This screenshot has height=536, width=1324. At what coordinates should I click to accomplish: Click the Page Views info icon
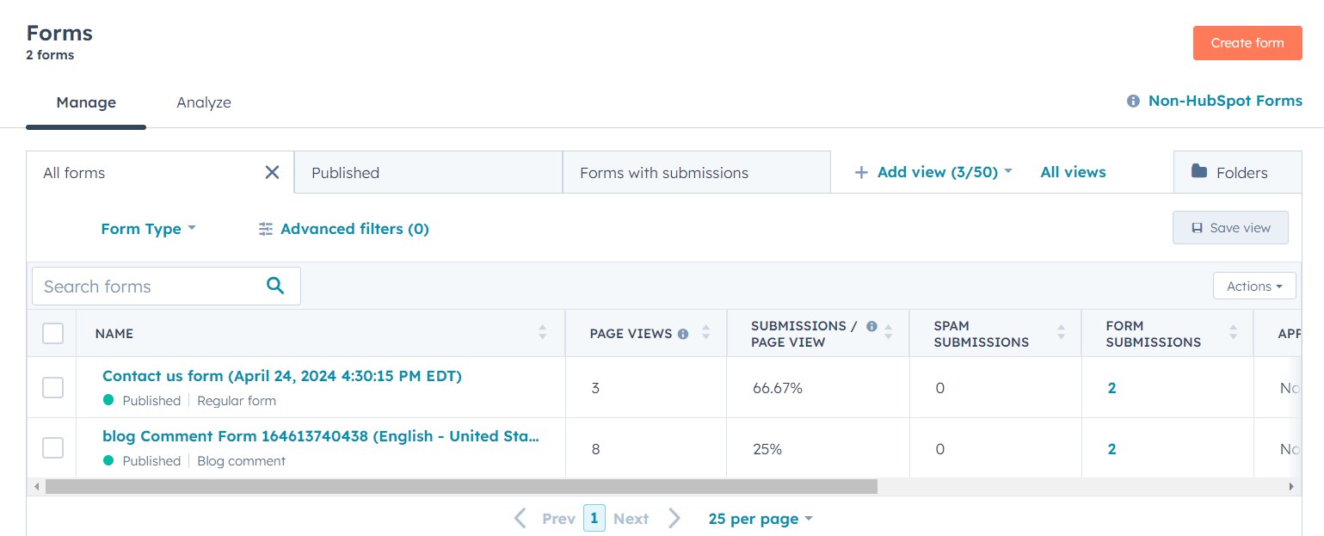click(683, 334)
